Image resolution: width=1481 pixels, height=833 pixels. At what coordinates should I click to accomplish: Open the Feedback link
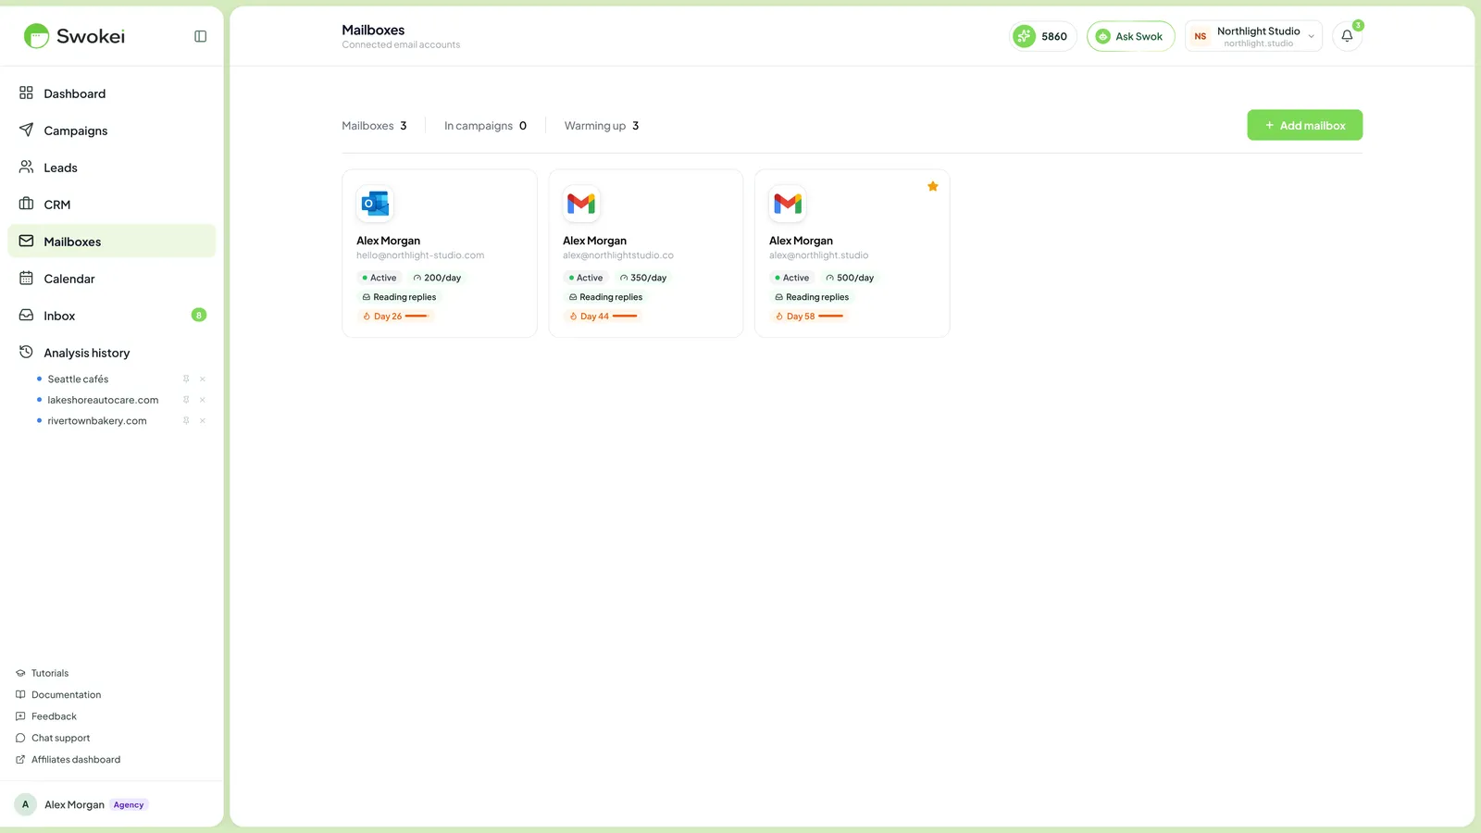(46, 716)
